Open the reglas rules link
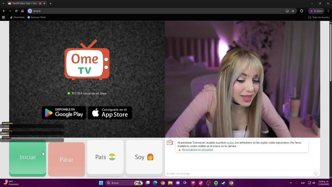This screenshot has height=187, width=332. (x=230, y=143)
